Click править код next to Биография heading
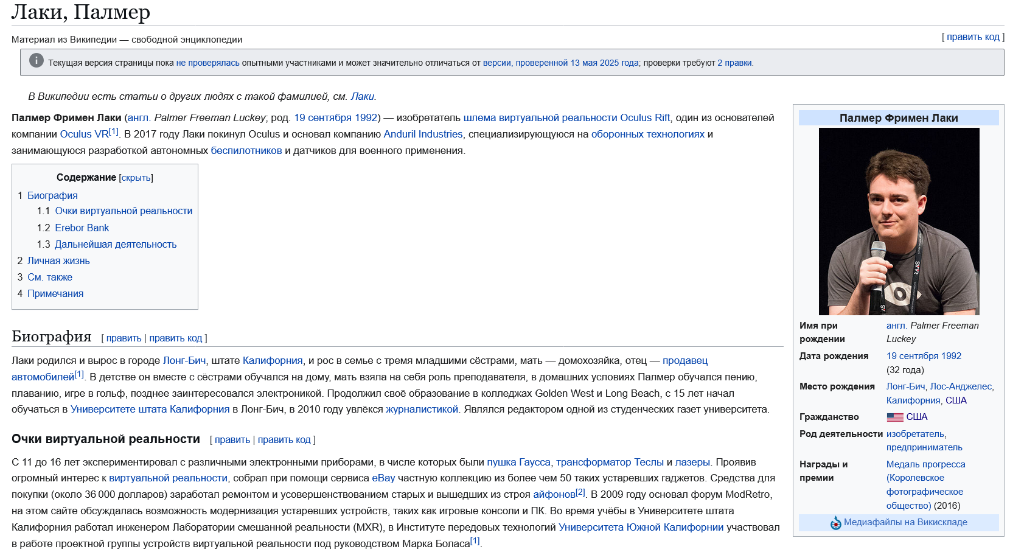The height and width of the screenshot is (555, 1010). tap(175, 338)
